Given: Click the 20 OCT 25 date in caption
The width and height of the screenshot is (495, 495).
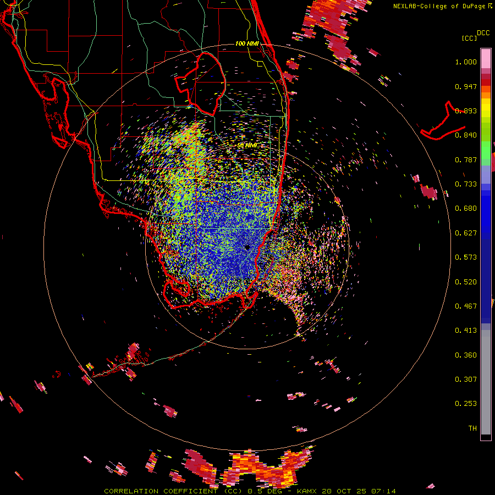Looking at the screenshot, I should click(344, 491).
